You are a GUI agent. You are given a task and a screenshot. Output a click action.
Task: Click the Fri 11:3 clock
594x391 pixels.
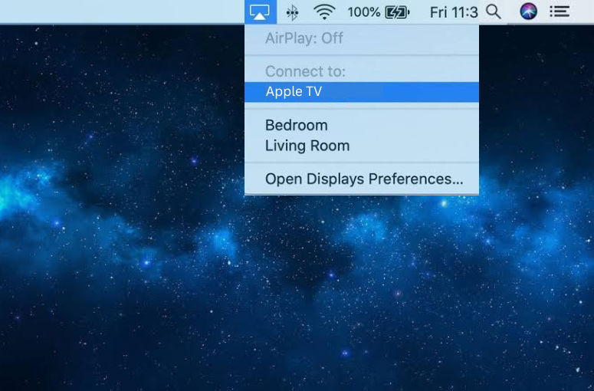[454, 12]
